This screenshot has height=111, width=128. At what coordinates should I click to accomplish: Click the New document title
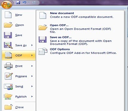[x=62, y=13]
